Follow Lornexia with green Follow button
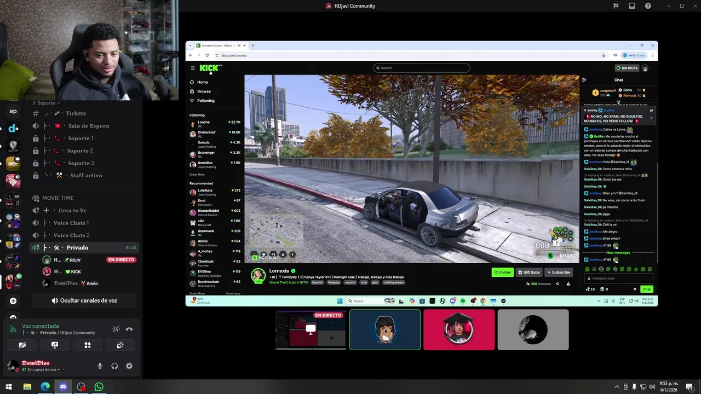 coord(502,272)
